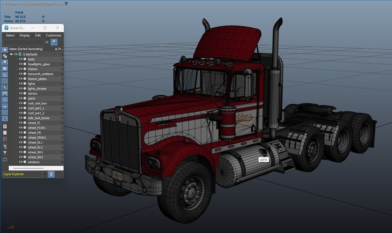Click Display None blank-page icon
Viewport: 392px width, 233px height.
tap(5, 133)
